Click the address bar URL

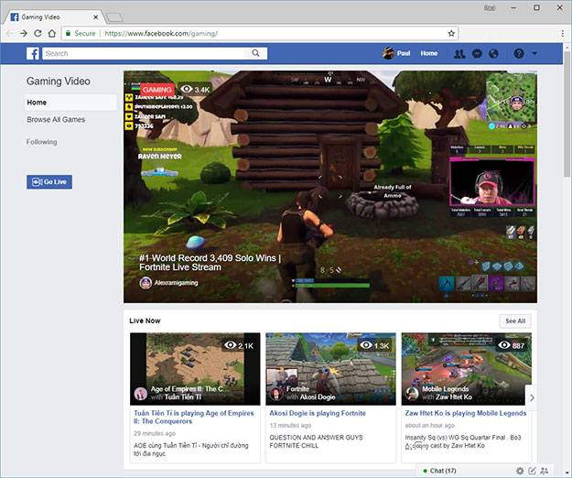pos(161,34)
